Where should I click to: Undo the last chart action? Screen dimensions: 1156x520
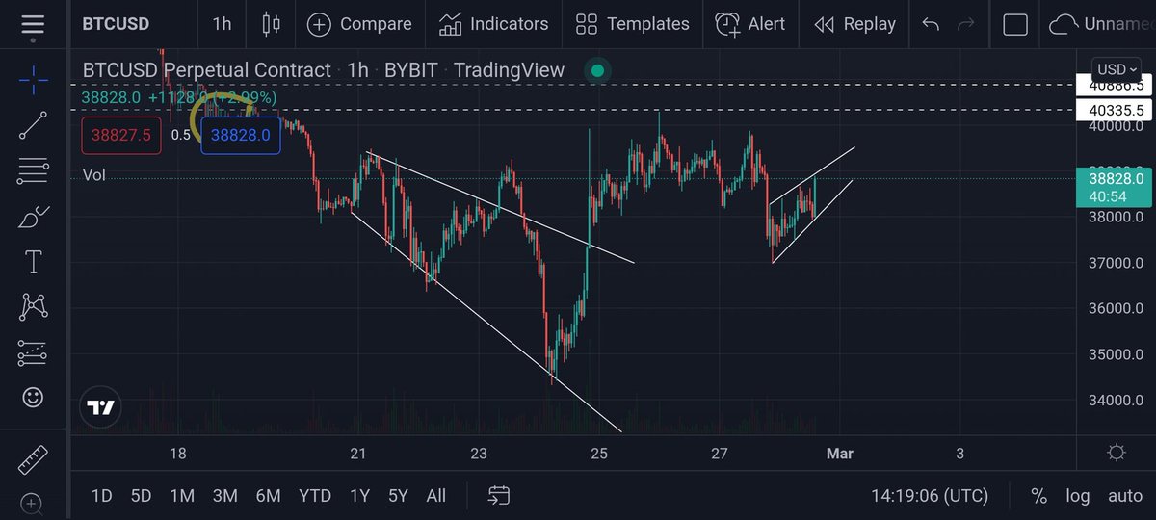931,24
